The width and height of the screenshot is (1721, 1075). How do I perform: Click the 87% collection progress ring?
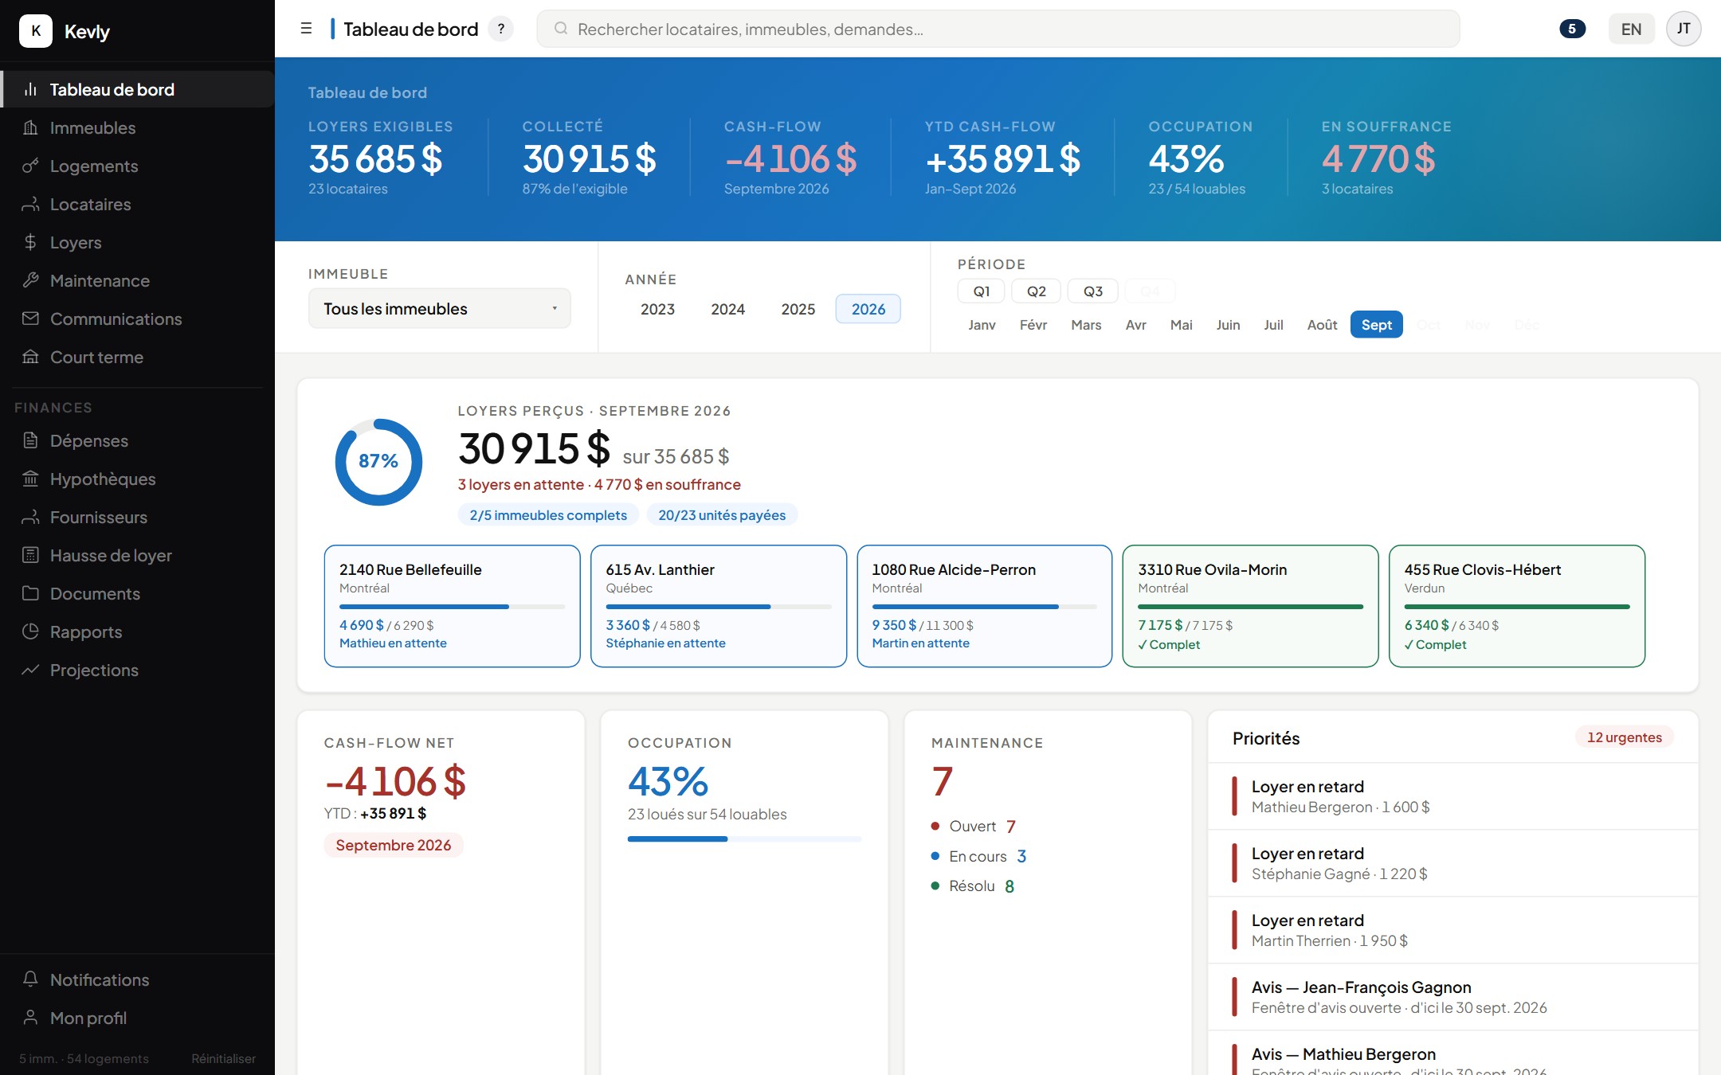click(x=378, y=462)
